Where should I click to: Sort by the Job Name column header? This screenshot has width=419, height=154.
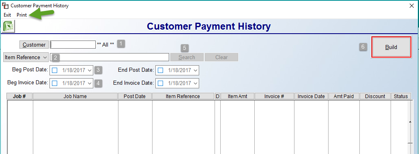pos(75,96)
